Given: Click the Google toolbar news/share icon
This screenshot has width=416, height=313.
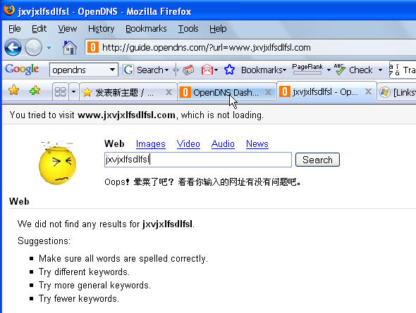Looking at the screenshot, I should click(188, 70).
